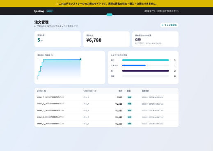This screenshot has width=213, height=151.
Task: Select the order row with total ¥1,680
Action: point(106,110)
